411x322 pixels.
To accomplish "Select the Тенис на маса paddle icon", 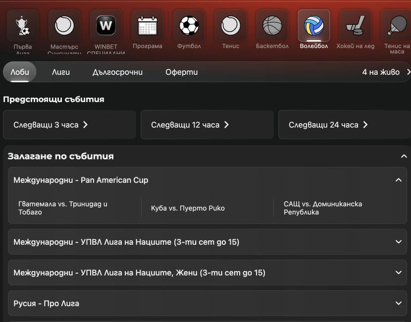I will click(x=396, y=26).
